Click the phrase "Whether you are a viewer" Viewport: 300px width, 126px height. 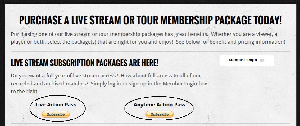click(242, 34)
